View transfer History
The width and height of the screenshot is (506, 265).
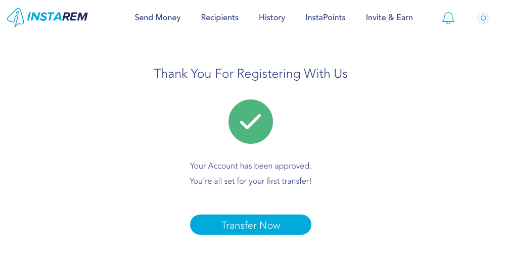point(272,18)
